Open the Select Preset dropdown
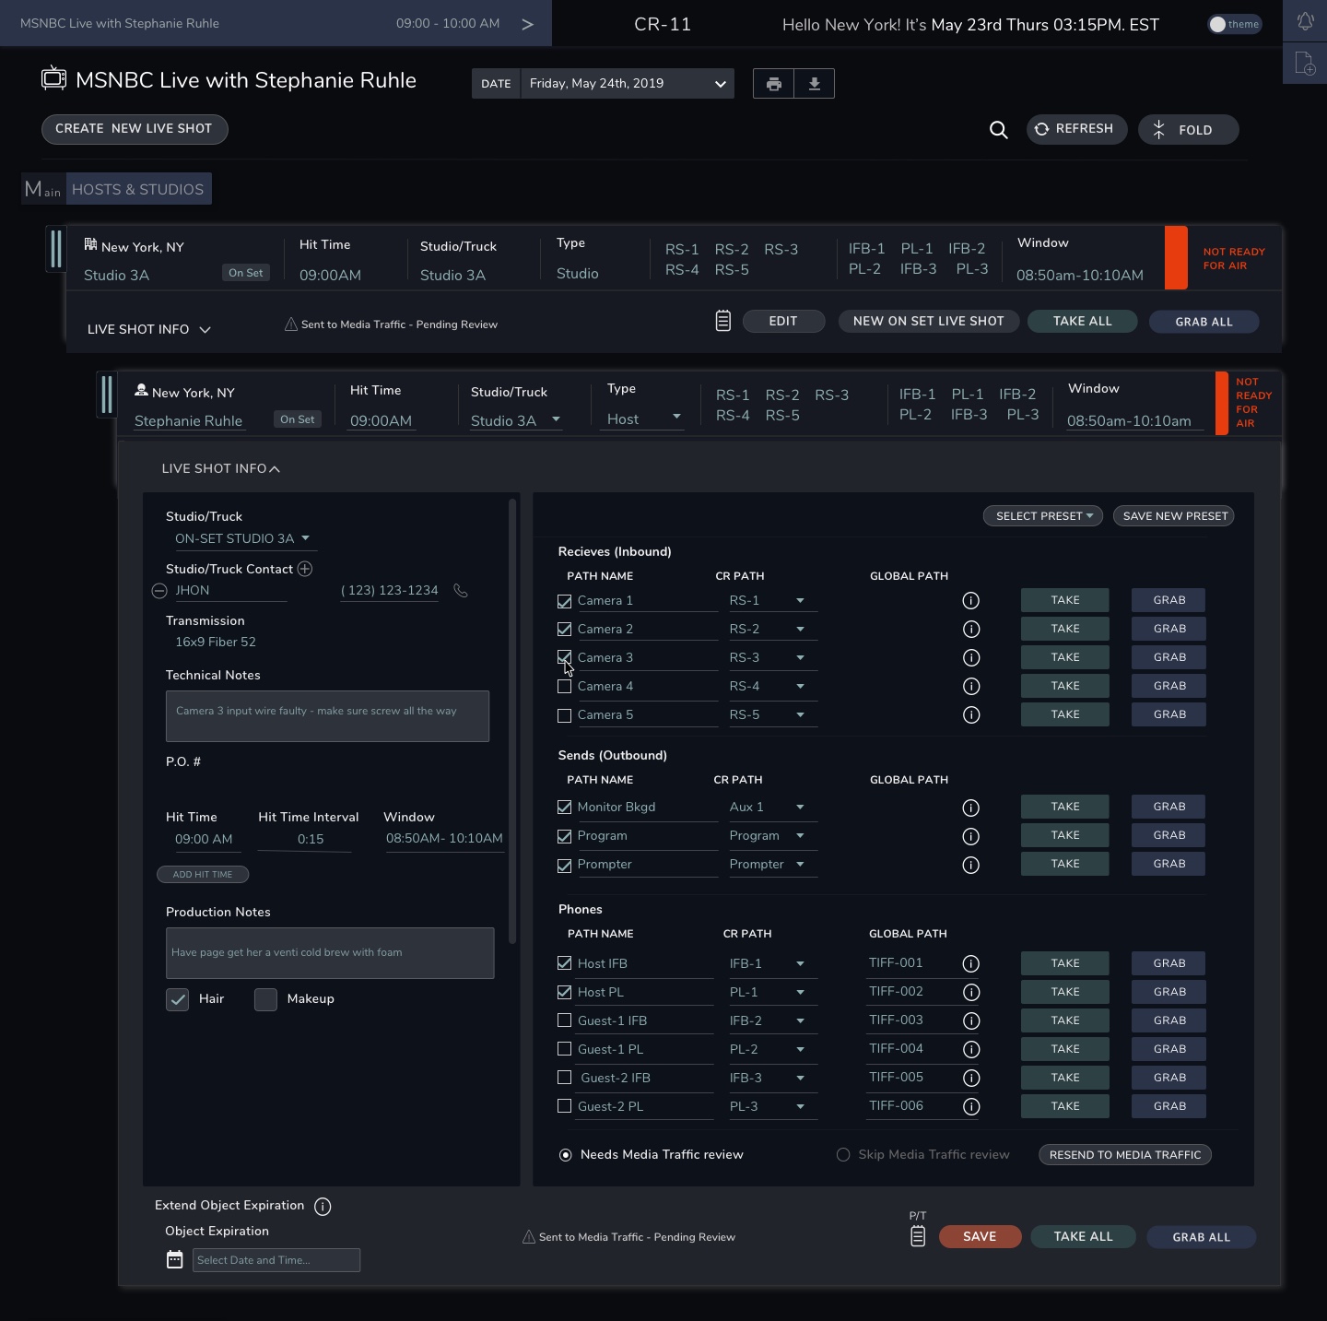This screenshot has height=1321, width=1327. tap(1042, 516)
